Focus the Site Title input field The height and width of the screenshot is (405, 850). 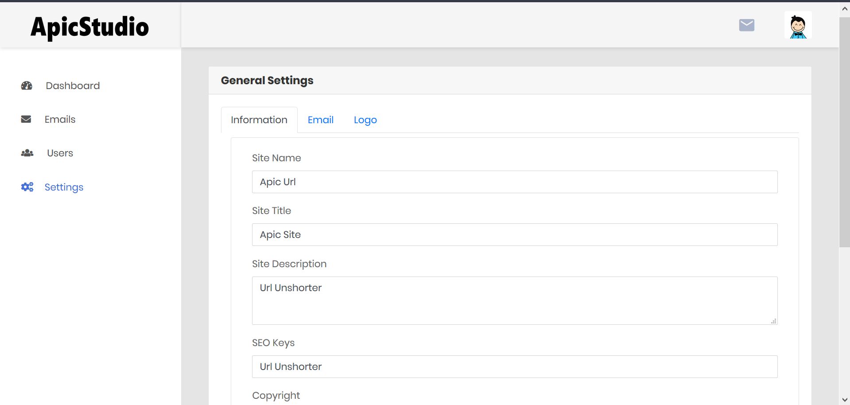point(515,234)
